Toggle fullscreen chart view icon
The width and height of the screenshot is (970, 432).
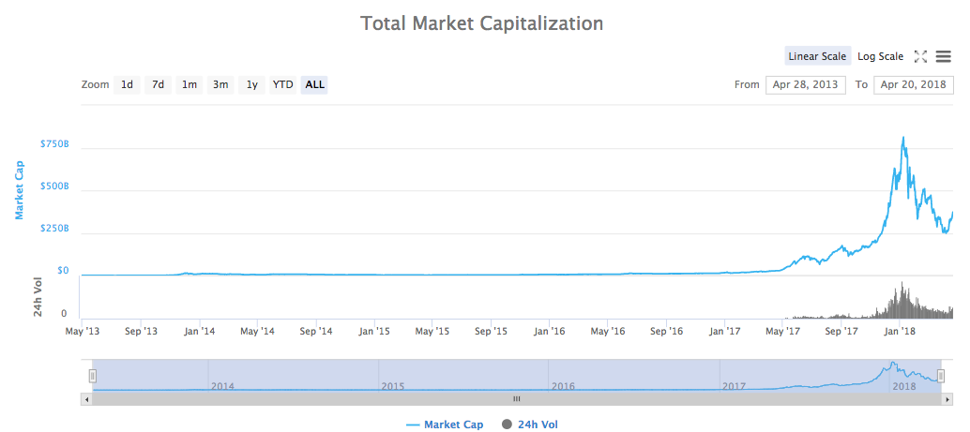pos(920,57)
